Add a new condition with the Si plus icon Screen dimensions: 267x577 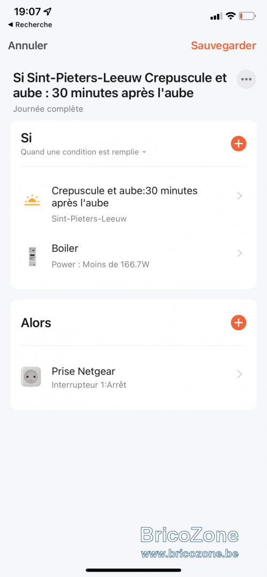239,144
